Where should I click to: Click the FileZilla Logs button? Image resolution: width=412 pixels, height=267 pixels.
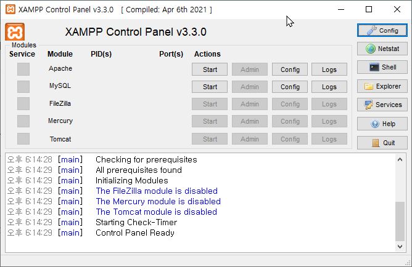pos(329,104)
